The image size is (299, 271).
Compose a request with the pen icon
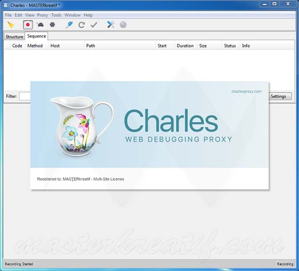[x=69, y=25]
